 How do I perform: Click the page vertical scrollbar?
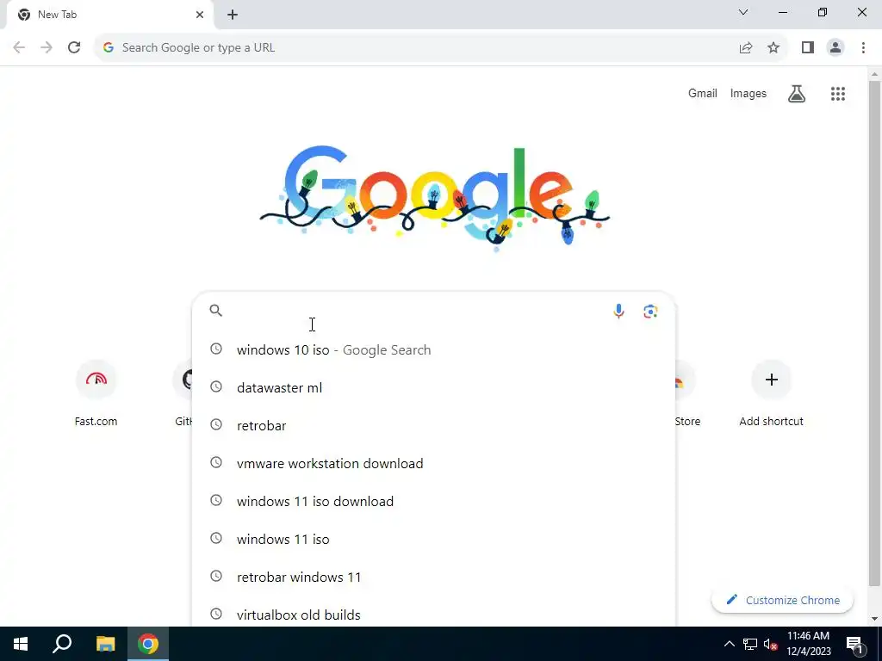[x=874, y=335]
